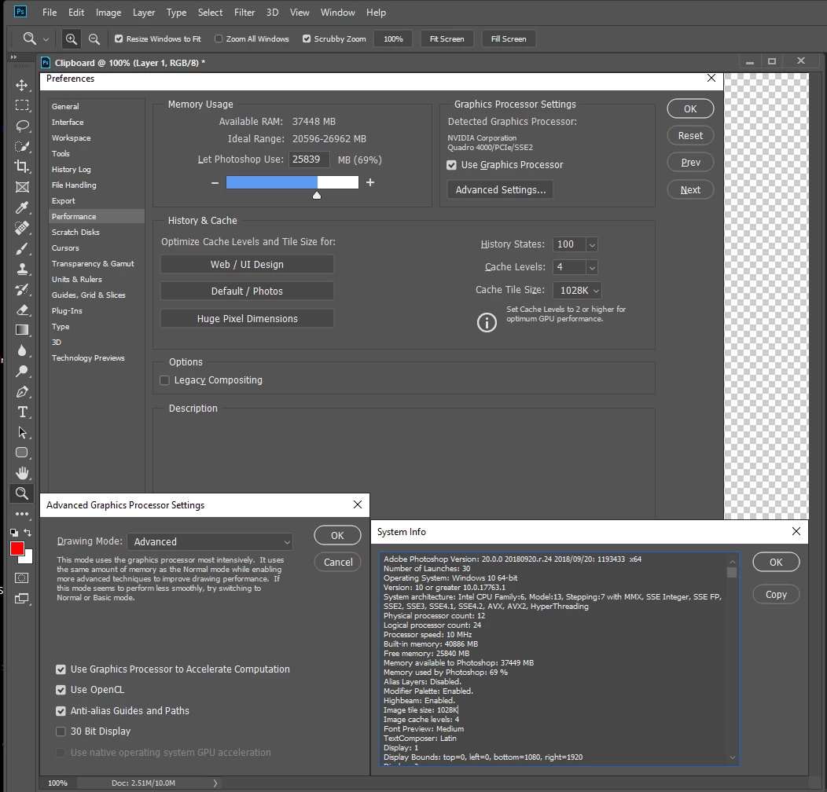Expand the collapsed toolbar double-arrow
This screenshot has width=827, height=792.
tap(13, 57)
